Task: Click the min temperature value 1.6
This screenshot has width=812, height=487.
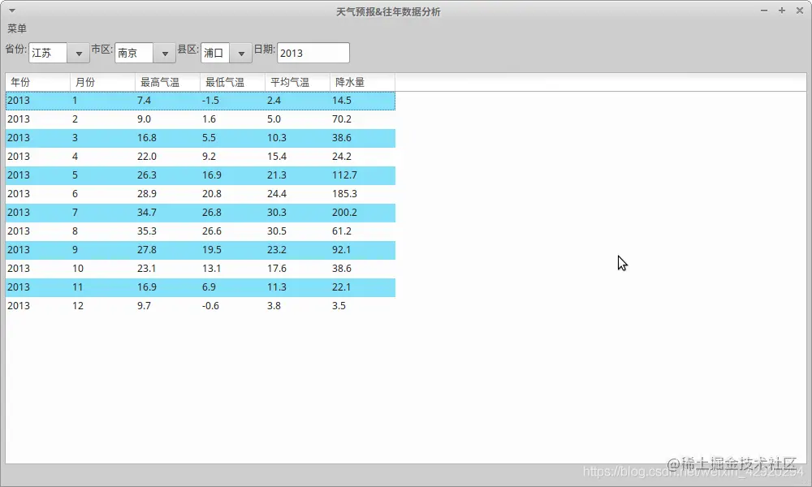Action: (x=209, y=119)
